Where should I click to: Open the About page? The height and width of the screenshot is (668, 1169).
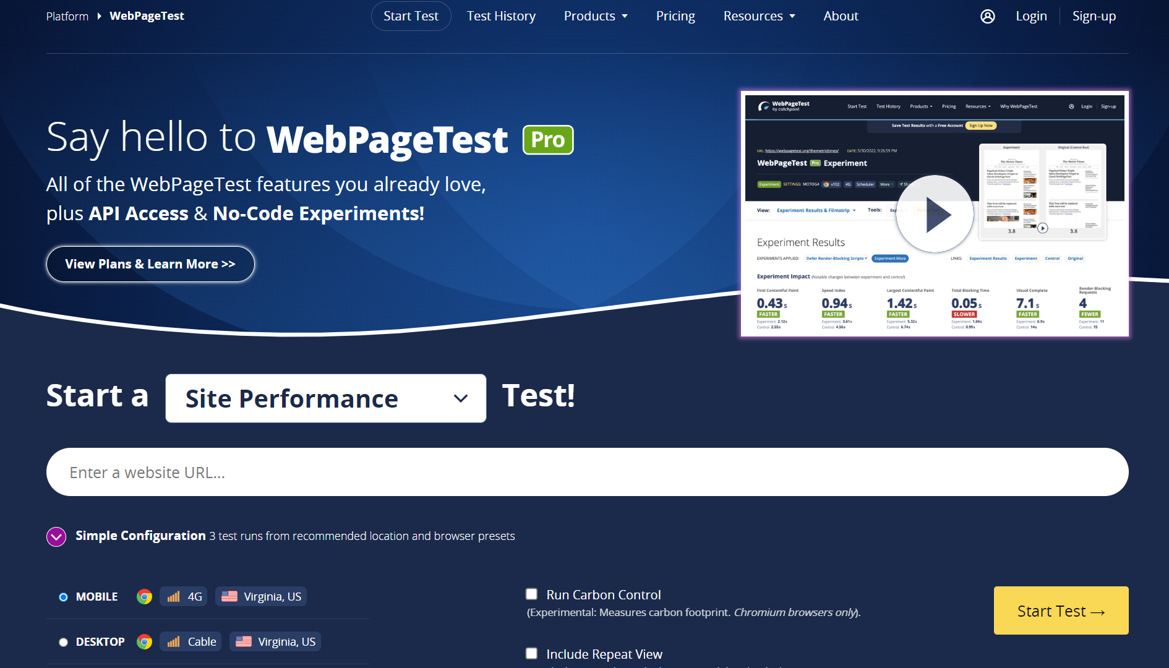coord(841,16)
